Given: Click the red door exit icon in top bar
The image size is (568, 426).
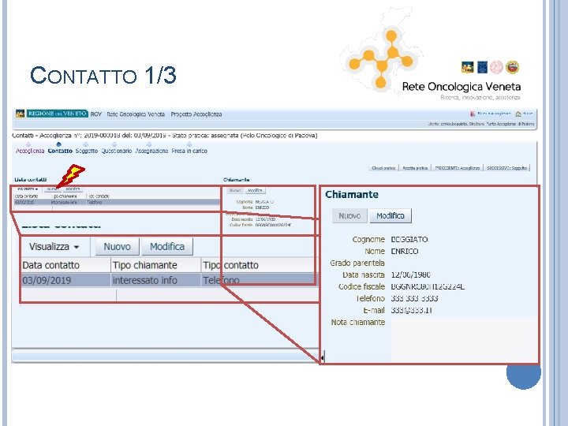Looking at the screenshot, I should [x=473, y=114].
